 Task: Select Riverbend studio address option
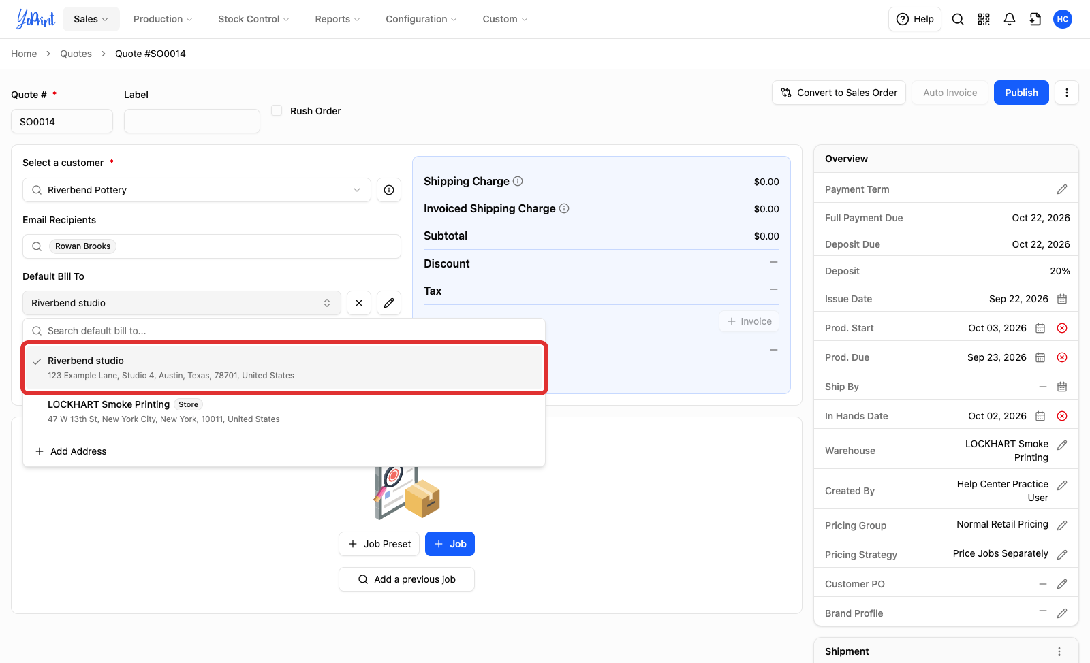point(285,368)
